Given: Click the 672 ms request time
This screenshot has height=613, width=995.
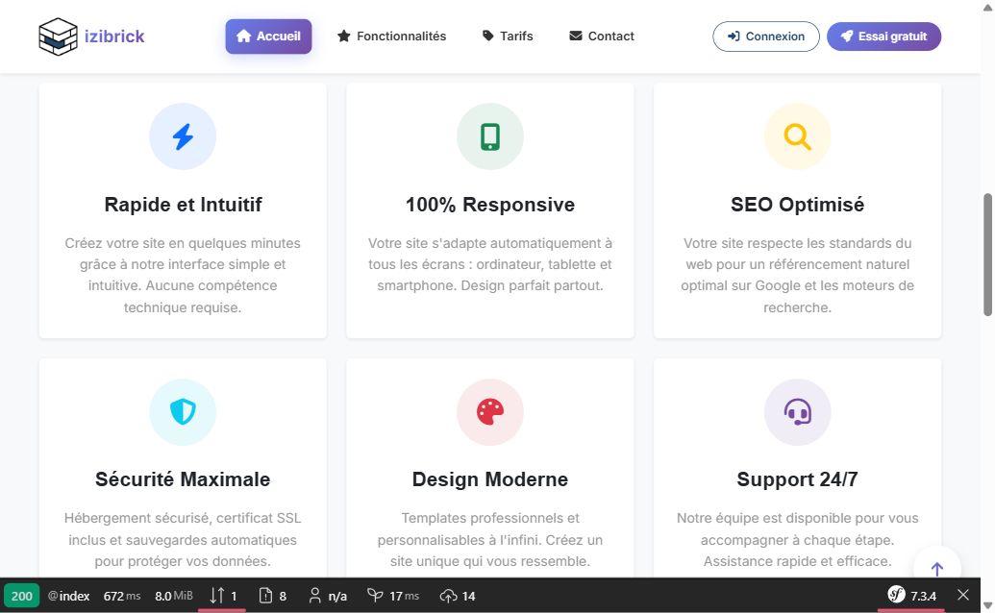Looking at the screenshot, I should [x=122, y=596].
